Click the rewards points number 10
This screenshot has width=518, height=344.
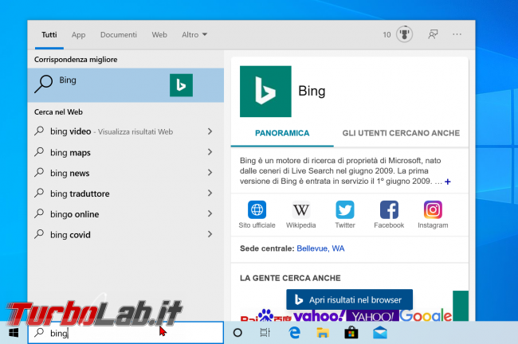coord(387,35)
